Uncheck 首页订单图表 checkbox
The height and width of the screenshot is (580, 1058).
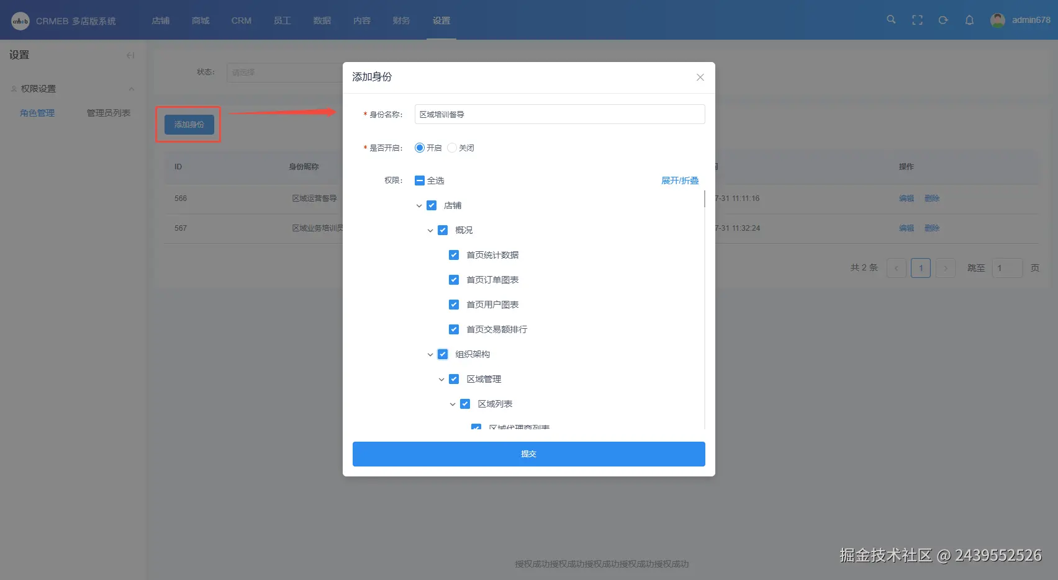[454, 280]
